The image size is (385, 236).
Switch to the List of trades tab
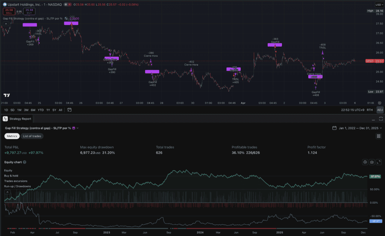32,136
